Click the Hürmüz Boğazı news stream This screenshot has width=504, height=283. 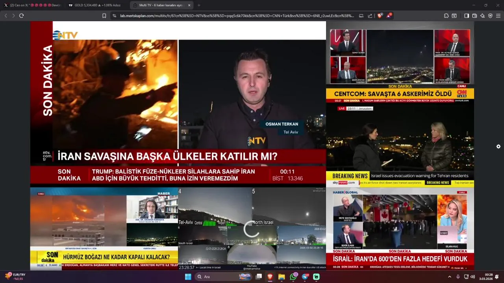pyautogui.click(x=104, y=229)
